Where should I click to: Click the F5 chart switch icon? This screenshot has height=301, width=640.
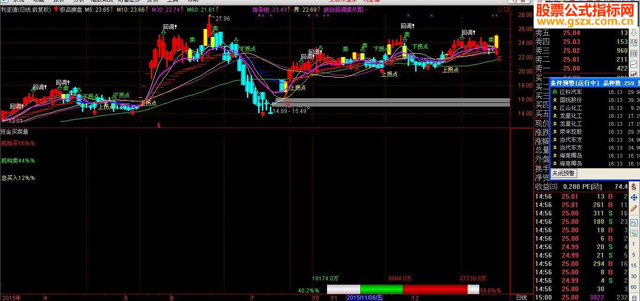(x=633, y=223)
